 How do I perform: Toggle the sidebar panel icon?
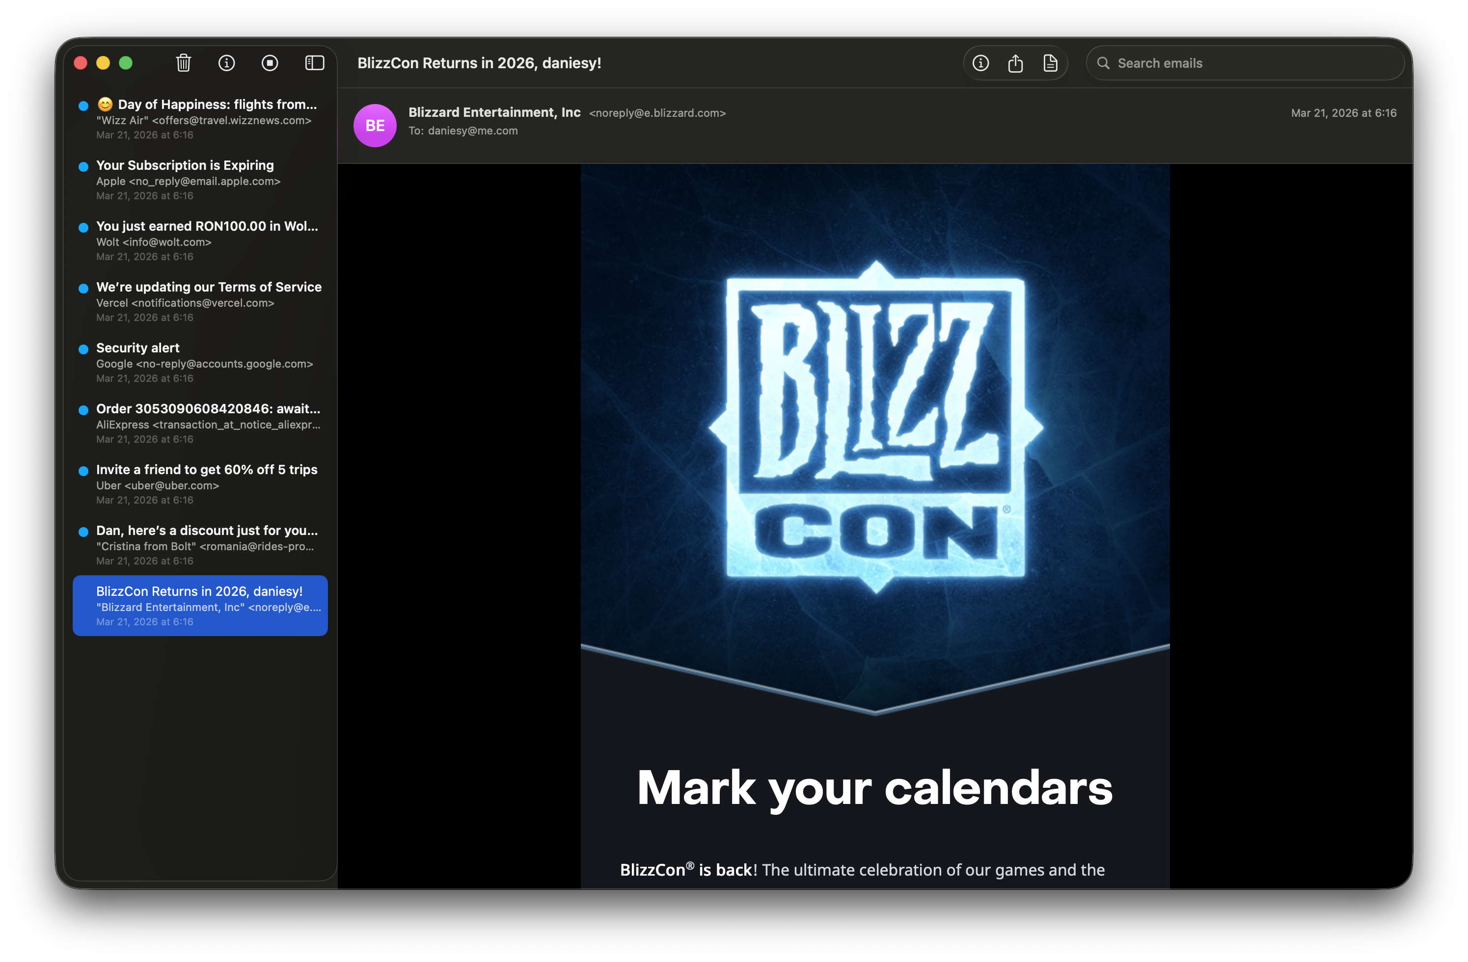point(315,63)
